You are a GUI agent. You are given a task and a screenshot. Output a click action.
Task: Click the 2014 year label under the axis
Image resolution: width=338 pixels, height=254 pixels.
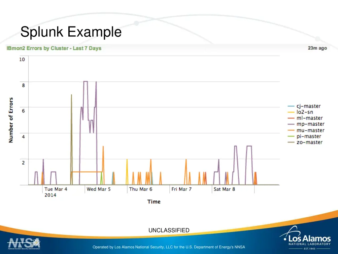point(50,195)
